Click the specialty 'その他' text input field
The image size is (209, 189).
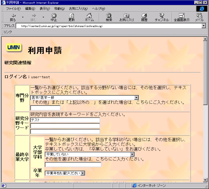(x=45, y=108)
